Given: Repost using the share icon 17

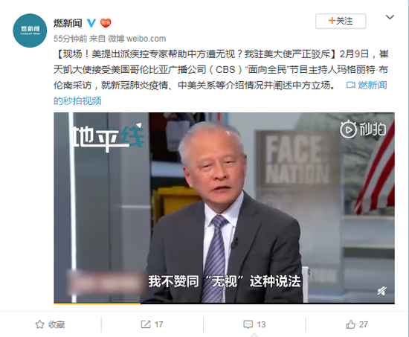Looking at the screenshot, I should 152,324.
